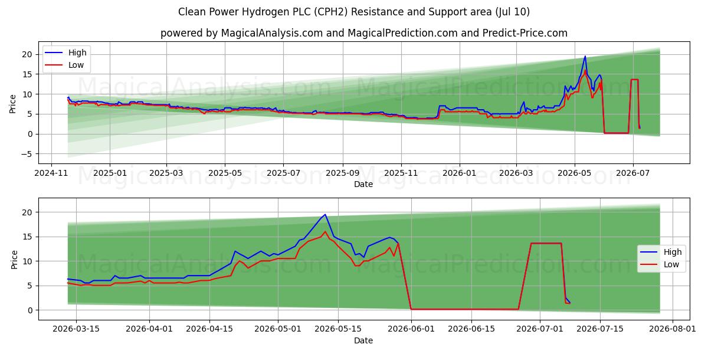Click the '2026-05-15' x-axis label in the bottom chart

pos(338,330)
